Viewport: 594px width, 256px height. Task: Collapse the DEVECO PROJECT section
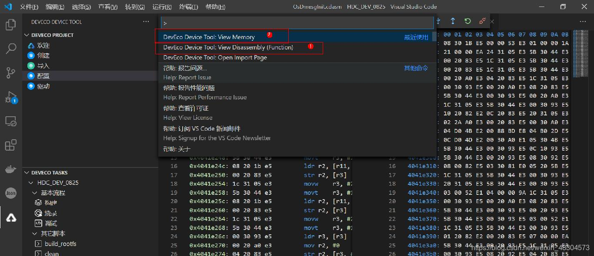click(x=27, y=35)
